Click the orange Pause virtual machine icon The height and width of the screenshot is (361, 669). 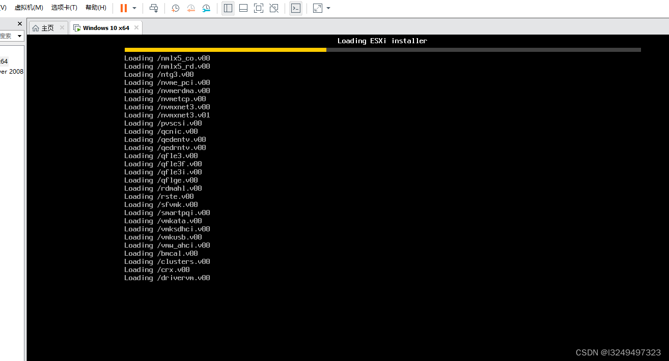click(x=124, y=8)
